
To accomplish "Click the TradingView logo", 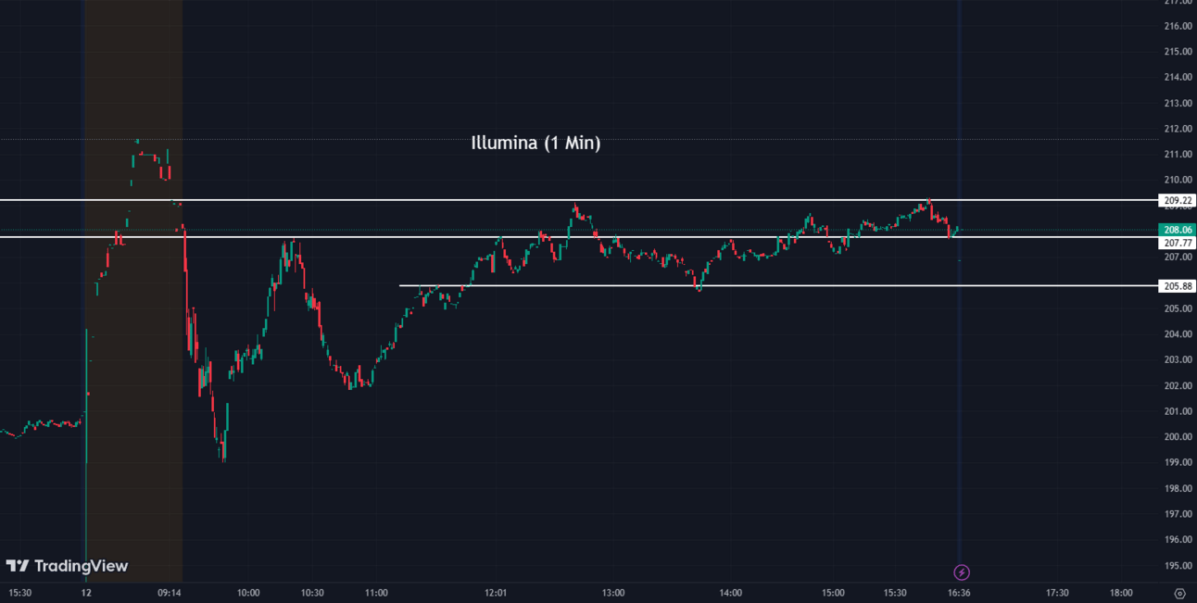I will click(67, 566).
